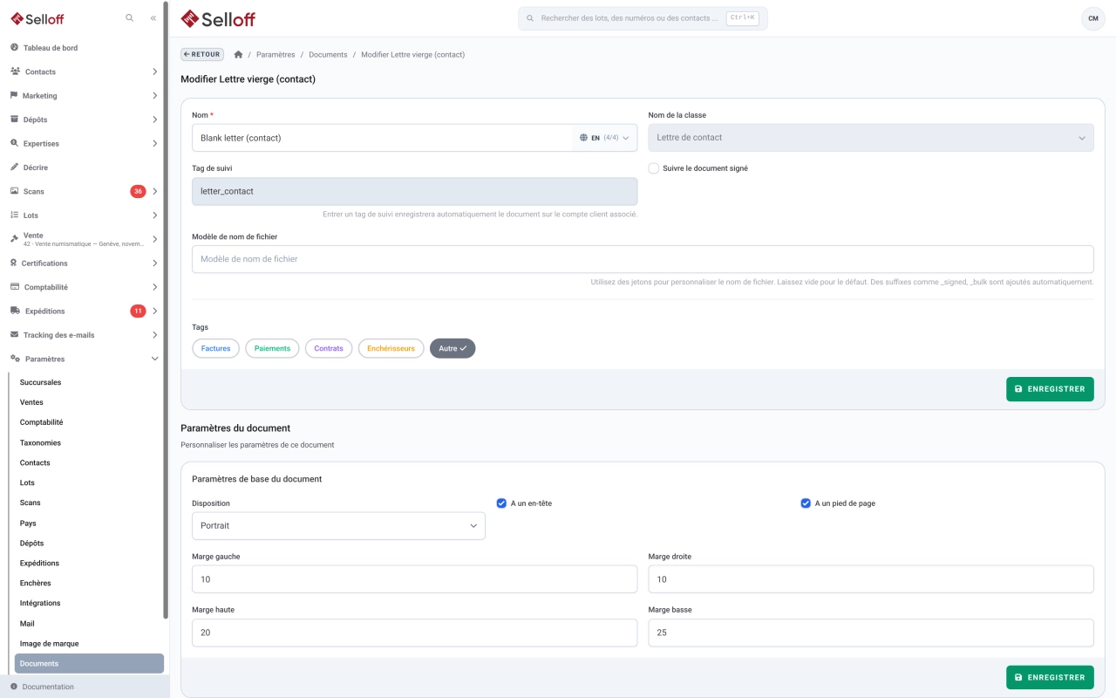Enable Suivre le document signé checkbox

654,168
